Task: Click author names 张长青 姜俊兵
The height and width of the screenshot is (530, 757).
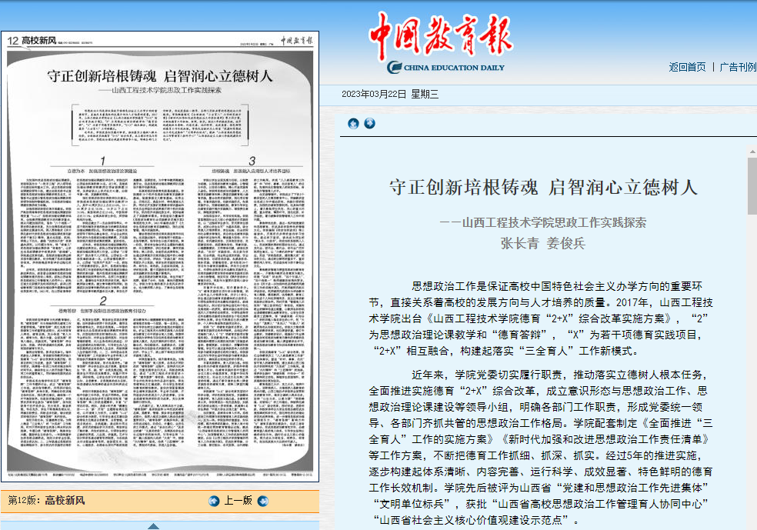Action: click(543, 244)
